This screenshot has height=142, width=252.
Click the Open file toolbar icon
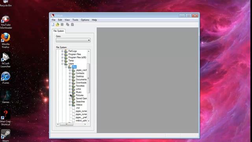(57, 24)
